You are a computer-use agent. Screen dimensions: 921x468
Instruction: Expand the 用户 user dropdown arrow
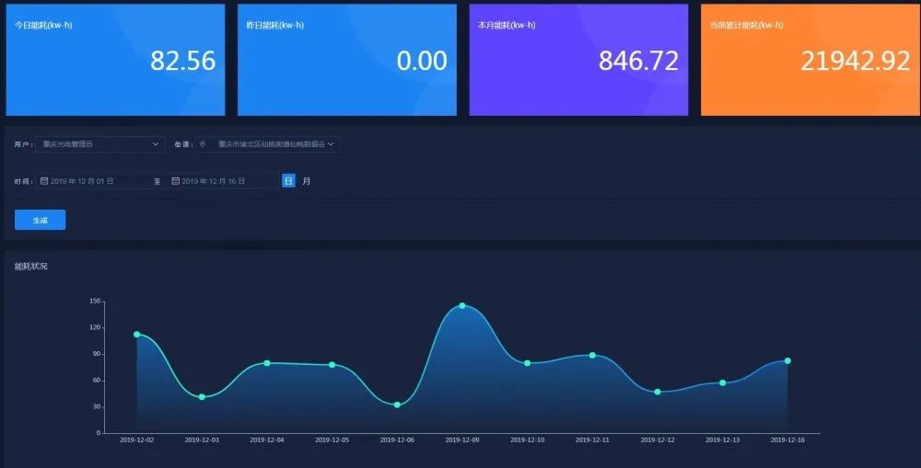156,144
